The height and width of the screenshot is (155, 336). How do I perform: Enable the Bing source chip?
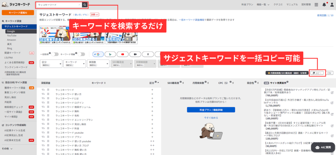(x=110, y=55)
